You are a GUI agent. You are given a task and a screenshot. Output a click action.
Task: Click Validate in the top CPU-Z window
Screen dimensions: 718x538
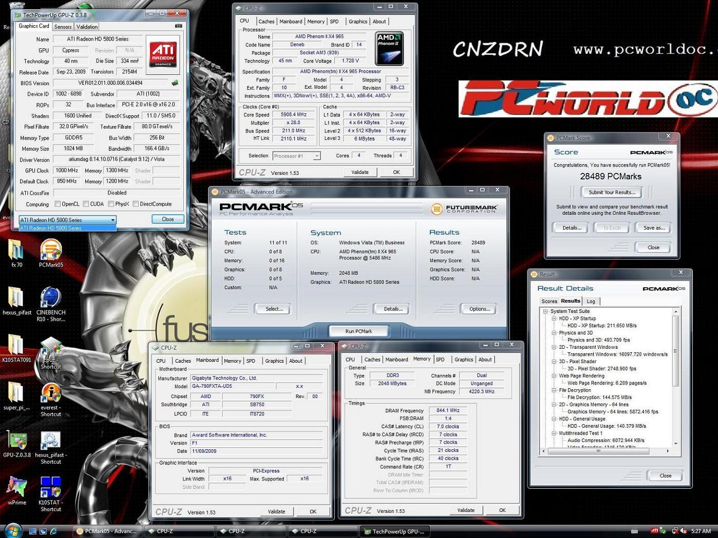pyautogui.click(x=360, y=172)
